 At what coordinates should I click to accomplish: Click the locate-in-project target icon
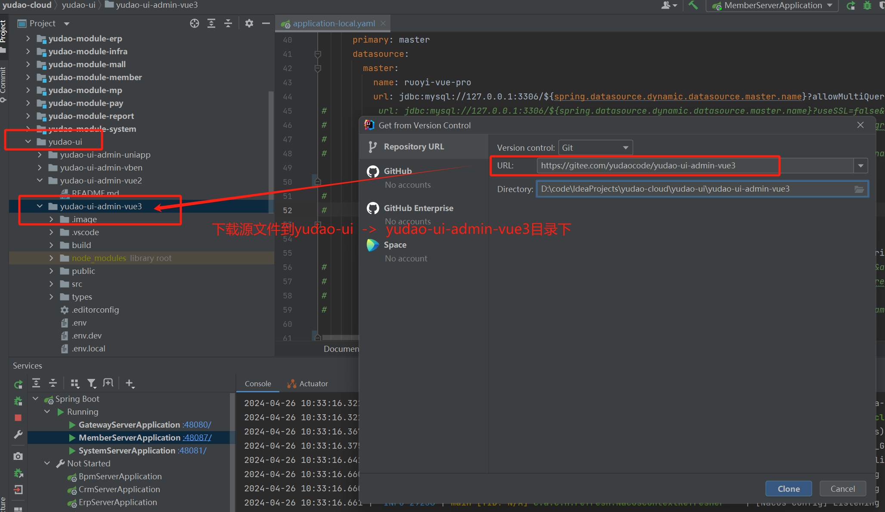195,23
